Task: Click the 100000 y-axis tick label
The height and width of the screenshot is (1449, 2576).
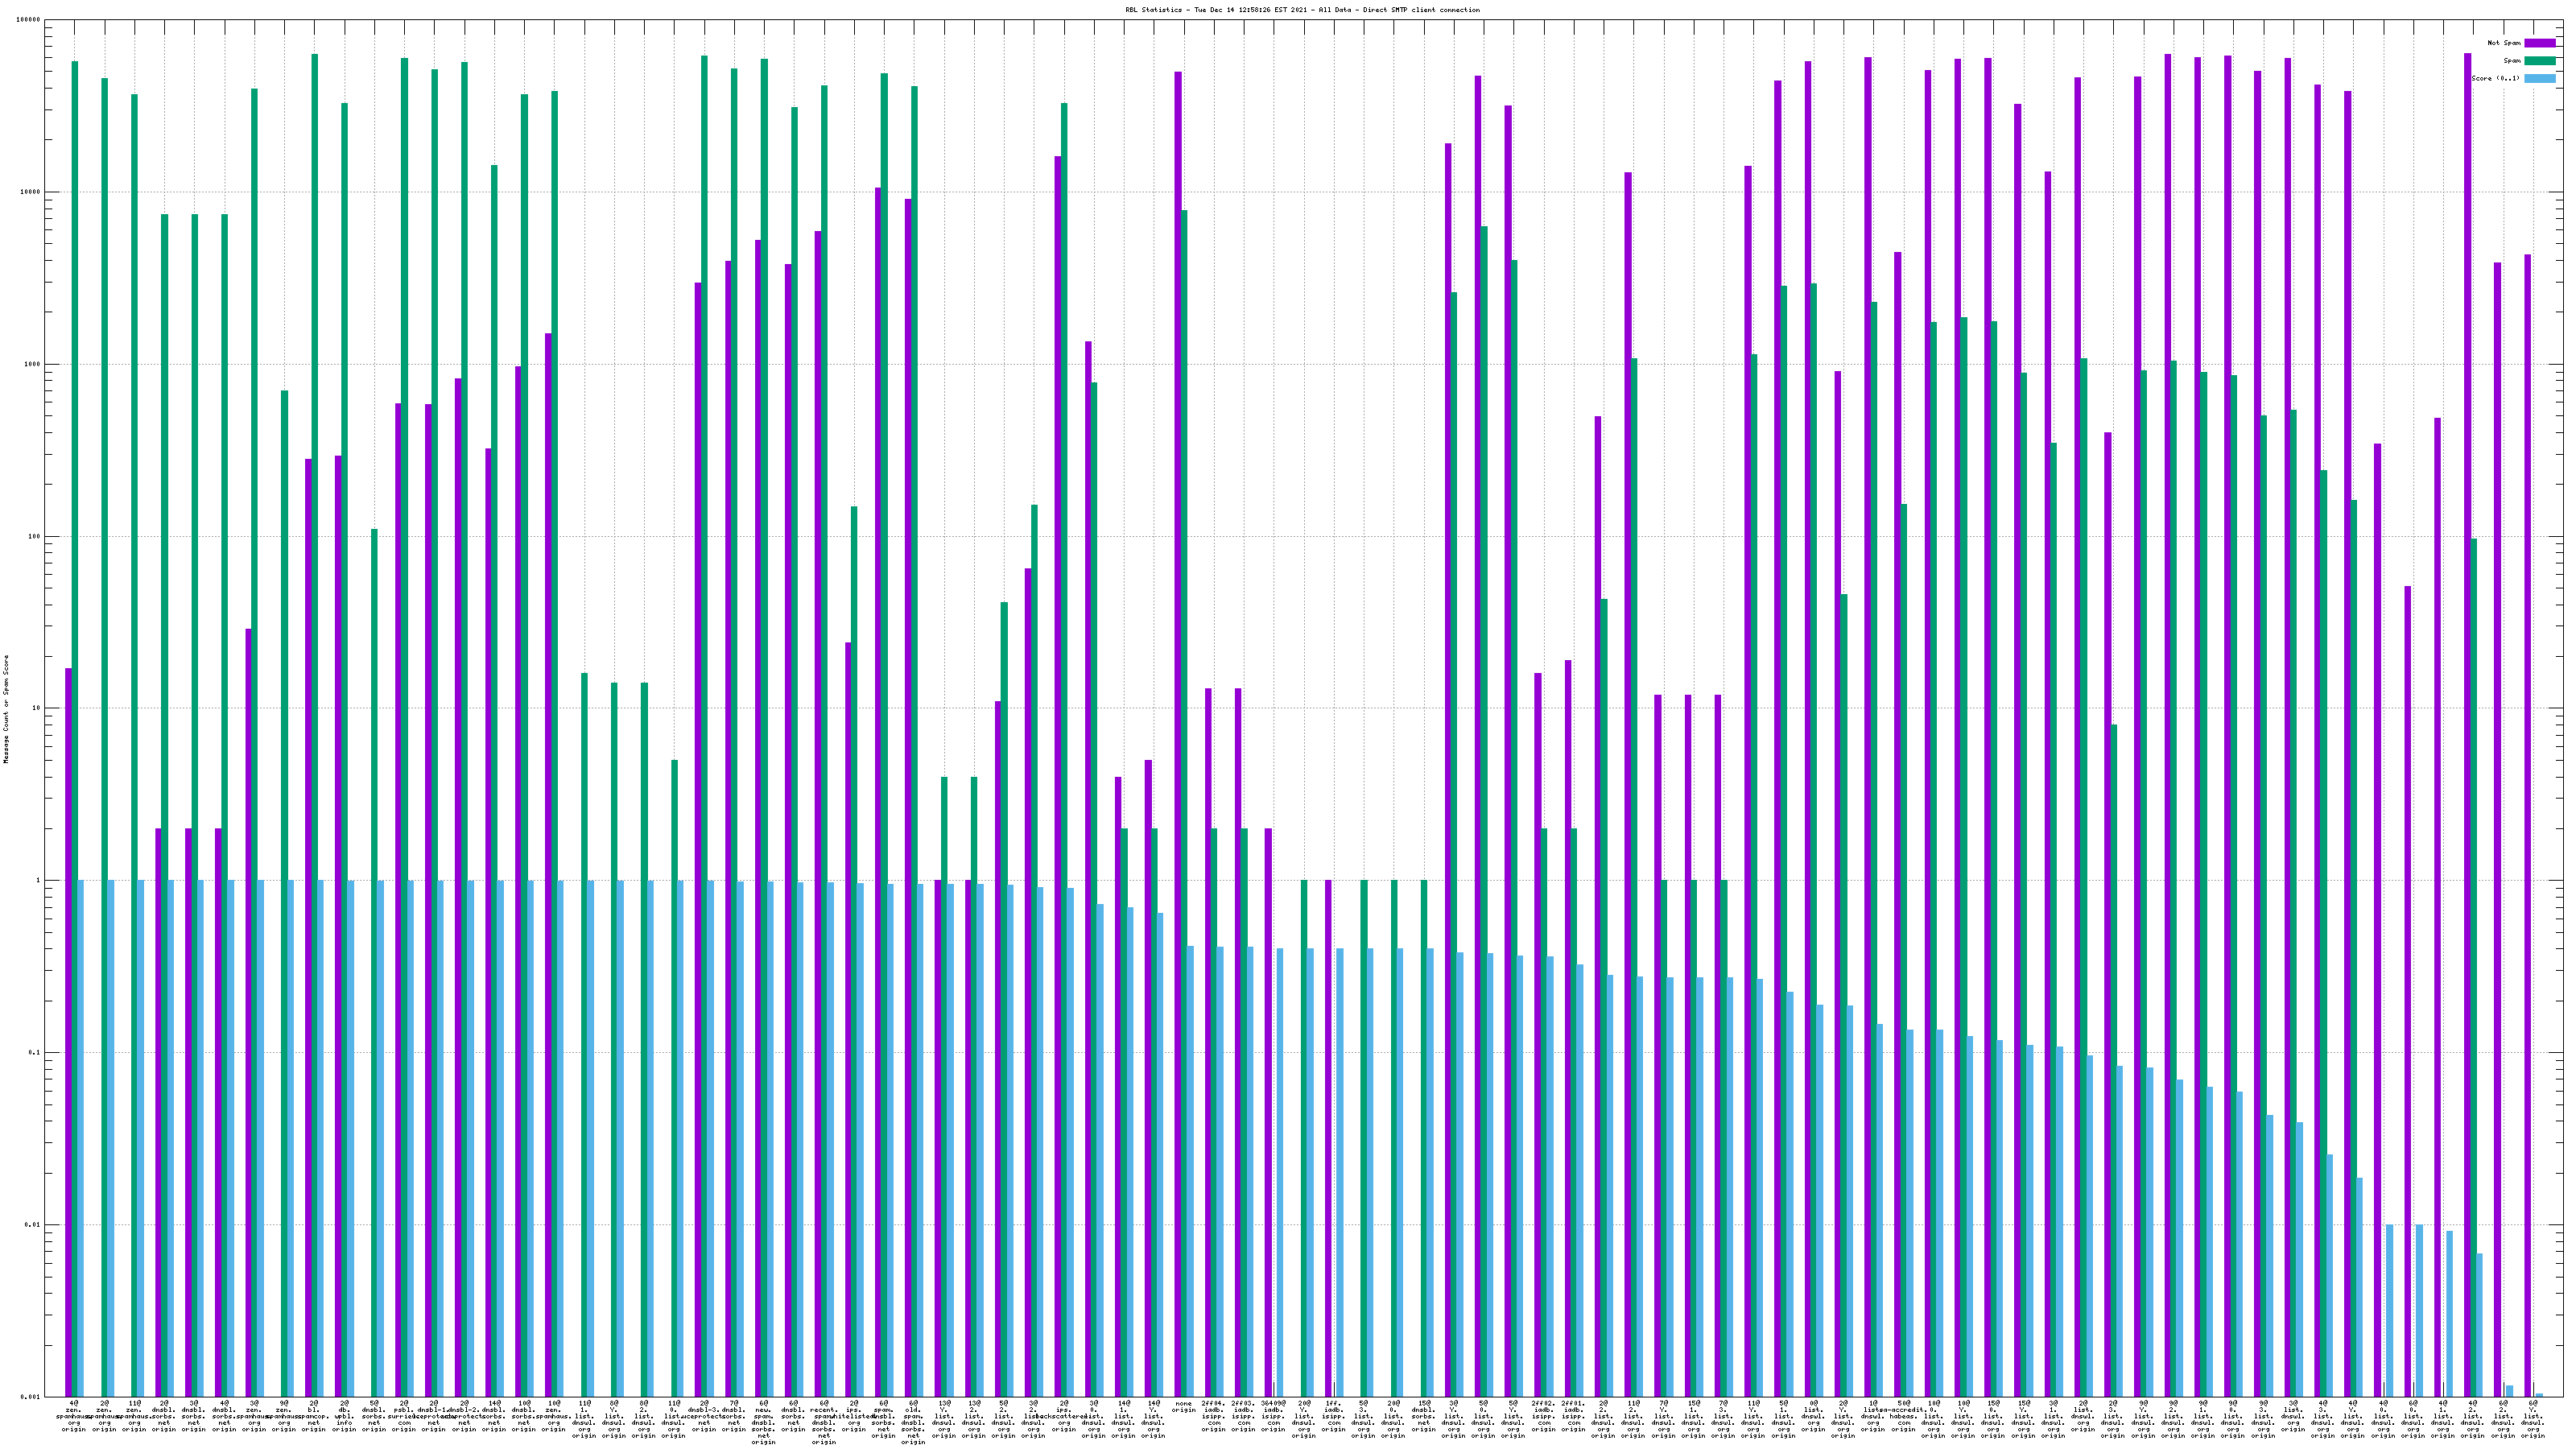Action: tap(27, 20)
